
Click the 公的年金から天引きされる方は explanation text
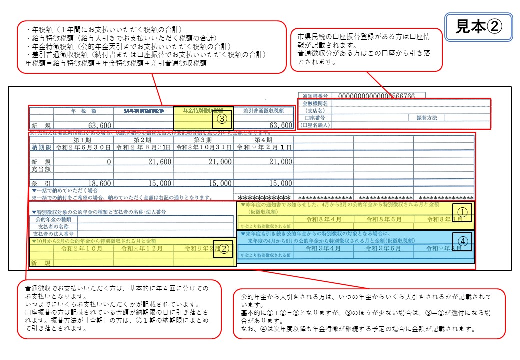[366, 313]
